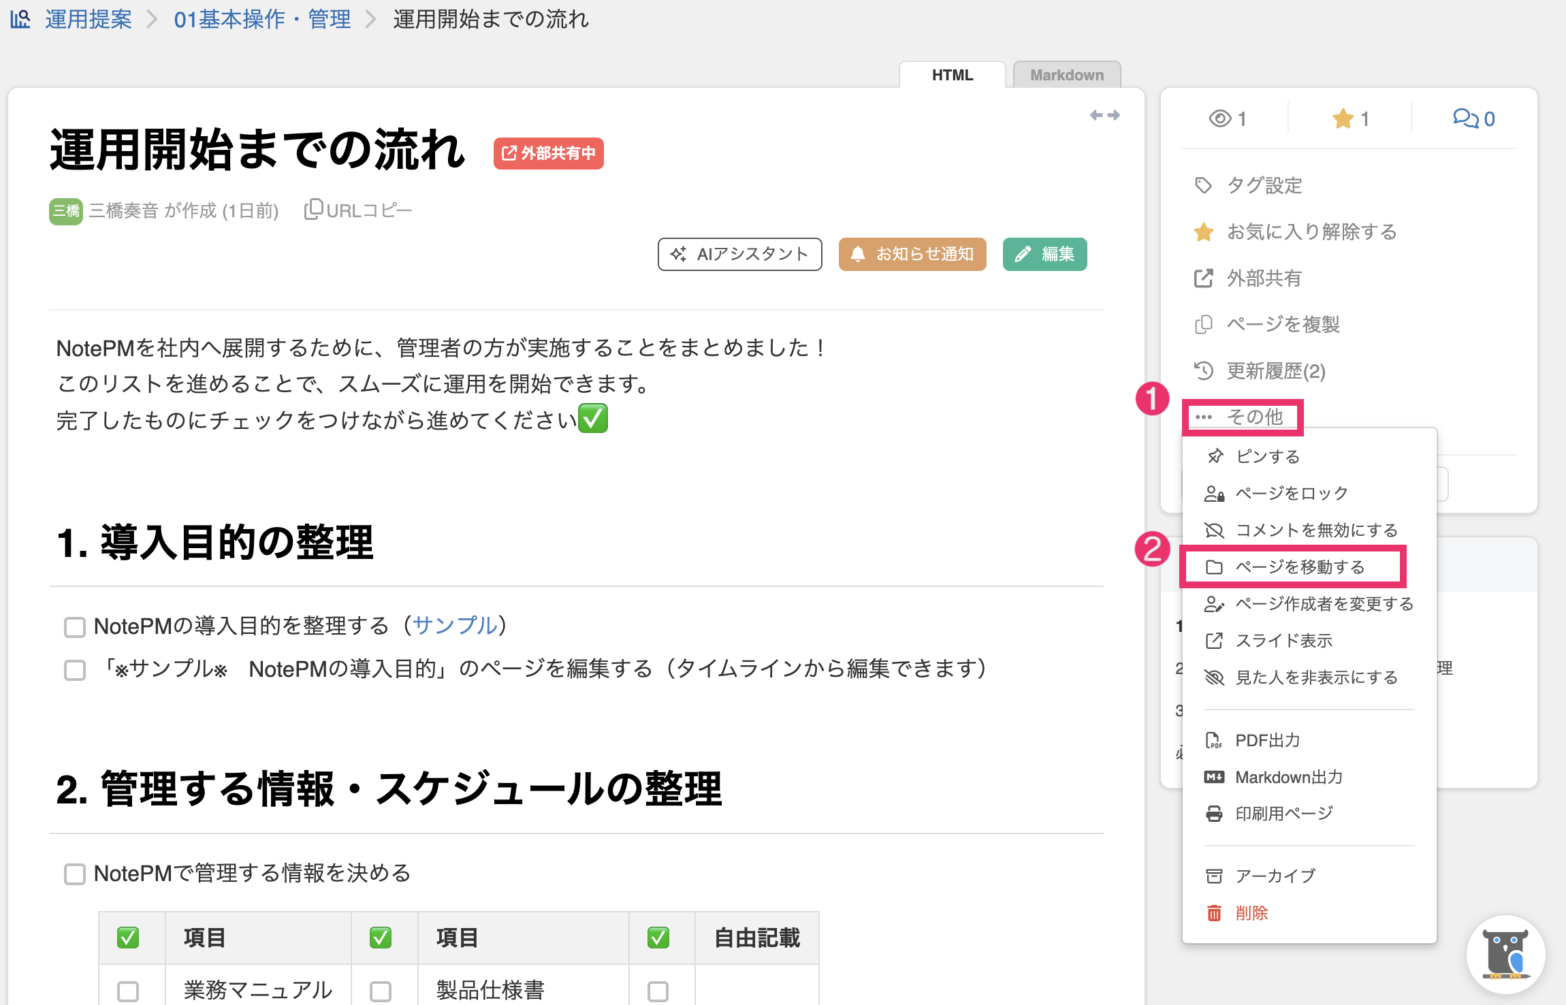Check the NotePMの導入目的を整理する checkbox
1566x1005 pixels.
74,626
